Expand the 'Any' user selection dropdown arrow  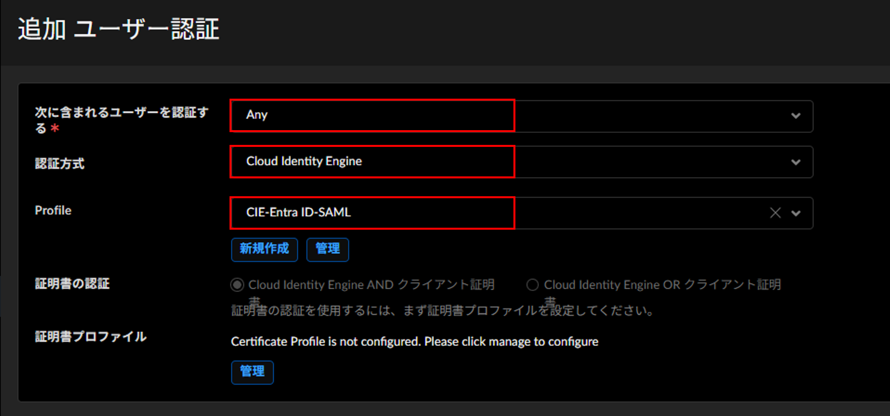point(796,116)
